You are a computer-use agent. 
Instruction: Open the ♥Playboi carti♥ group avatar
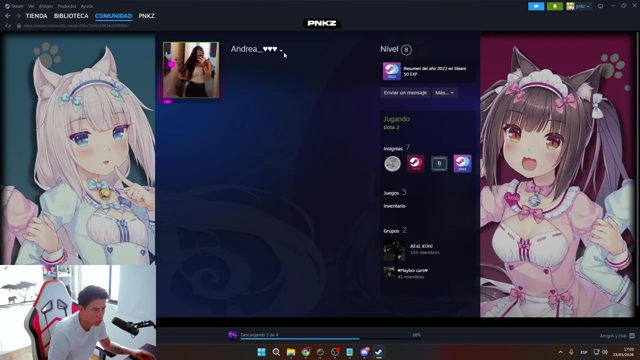(x=389, y=272)
